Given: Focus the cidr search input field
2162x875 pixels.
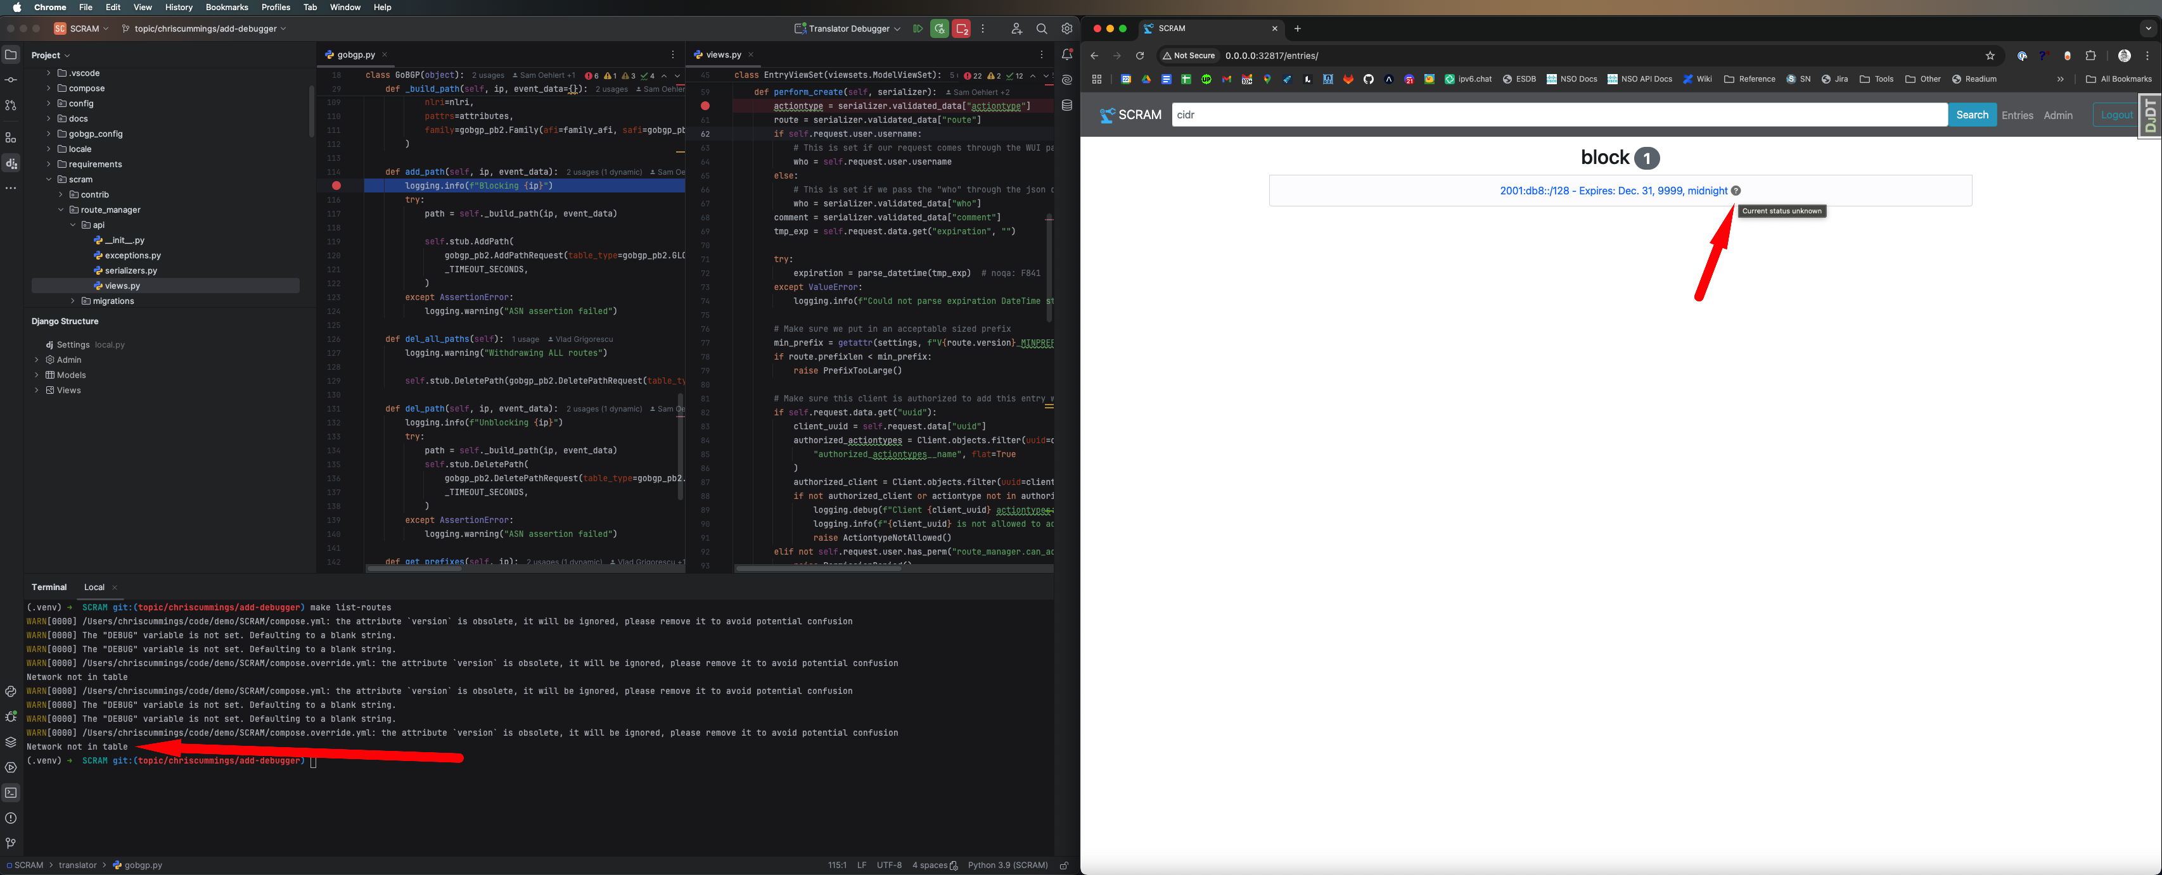Looking at the screenshot, I should coord(1559,115).
